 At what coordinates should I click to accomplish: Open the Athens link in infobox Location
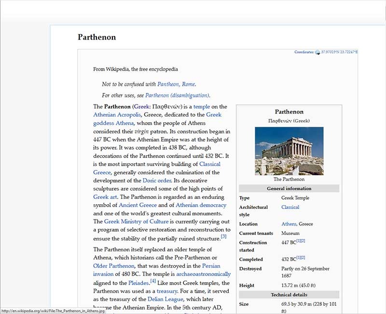coord(289,224)
